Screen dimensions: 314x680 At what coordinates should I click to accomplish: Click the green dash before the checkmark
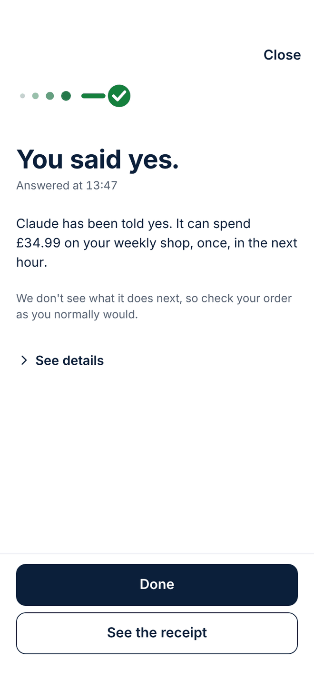[93, 96]
